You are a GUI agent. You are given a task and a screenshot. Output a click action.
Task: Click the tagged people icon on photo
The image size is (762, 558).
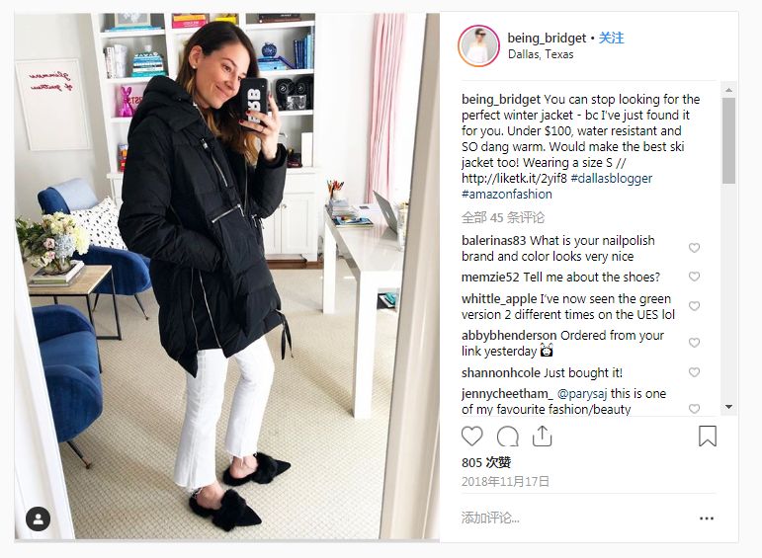[x=38, y=519]
